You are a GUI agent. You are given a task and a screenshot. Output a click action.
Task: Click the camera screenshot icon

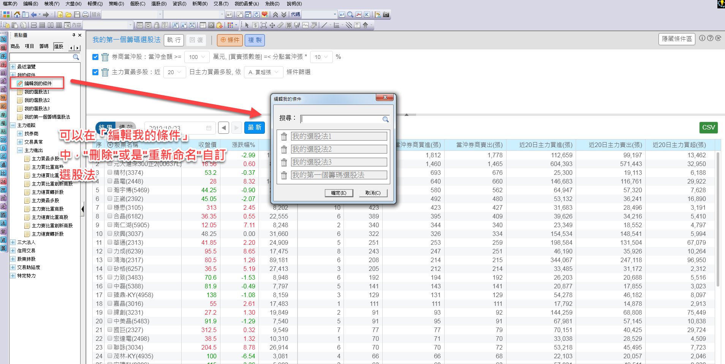(x=386, y=14)
